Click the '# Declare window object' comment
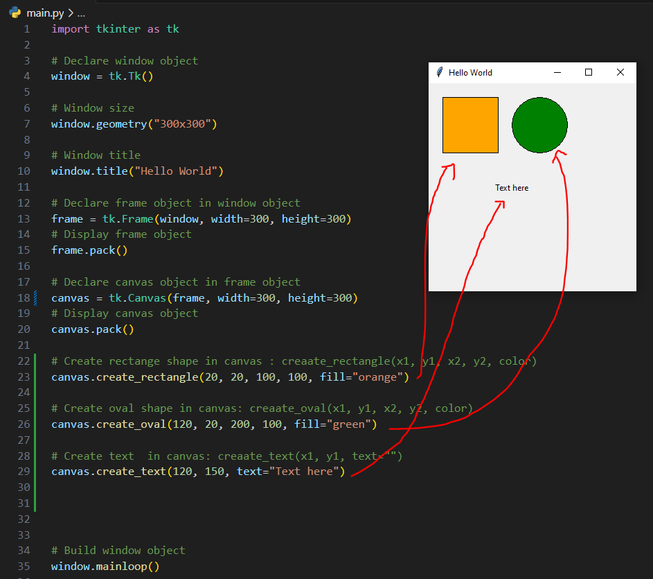653x579 pixels. [125, 61]
